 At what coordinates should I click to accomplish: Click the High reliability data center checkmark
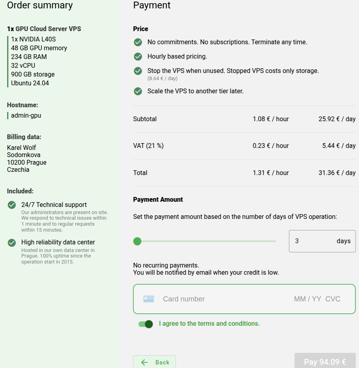click(x=12, y=242)
